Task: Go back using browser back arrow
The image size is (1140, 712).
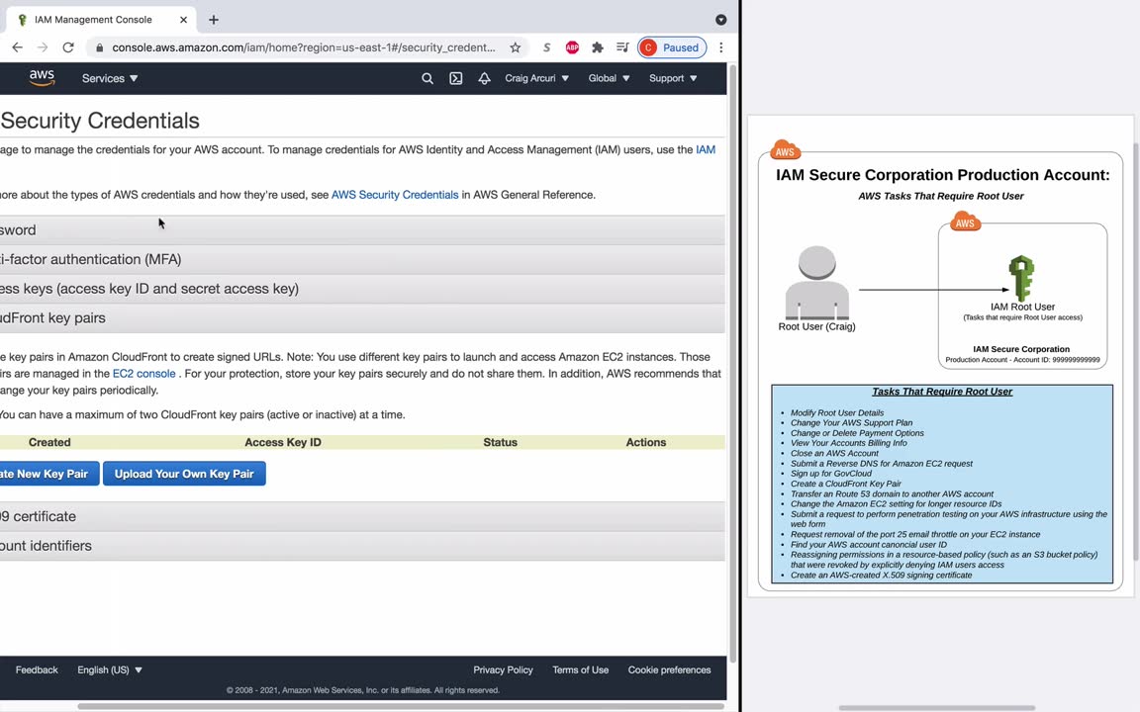Action: [x=18, y=47]
